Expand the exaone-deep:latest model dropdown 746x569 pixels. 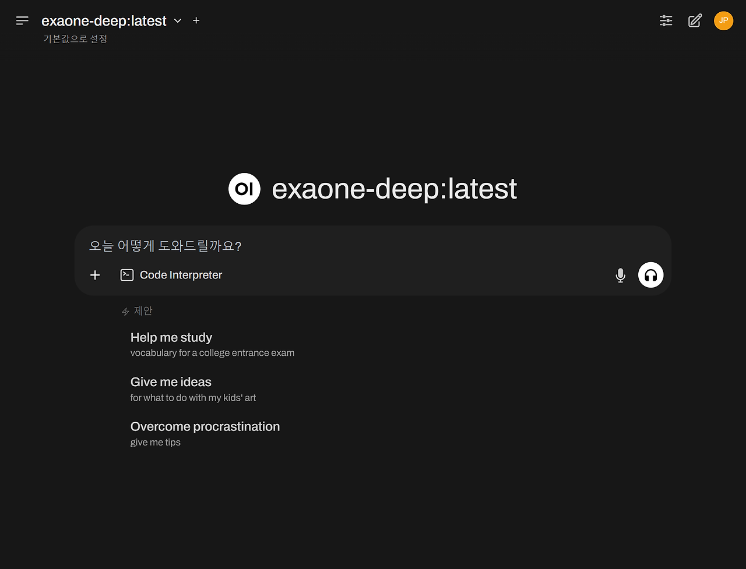pyautogui.click(x=177, y=20)
